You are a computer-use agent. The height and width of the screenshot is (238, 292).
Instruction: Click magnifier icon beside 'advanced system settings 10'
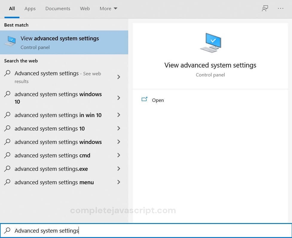7,128
